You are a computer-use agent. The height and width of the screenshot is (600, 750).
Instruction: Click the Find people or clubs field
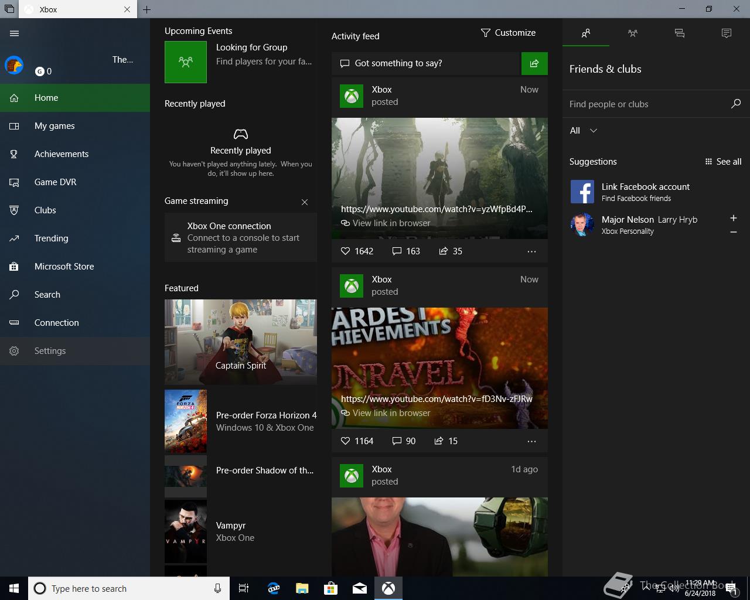[x=647, y=104]
